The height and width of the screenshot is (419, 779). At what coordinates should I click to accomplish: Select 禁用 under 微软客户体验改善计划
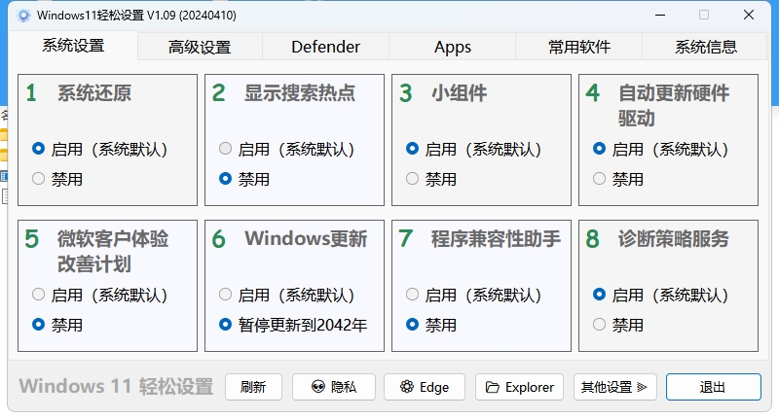57,325
